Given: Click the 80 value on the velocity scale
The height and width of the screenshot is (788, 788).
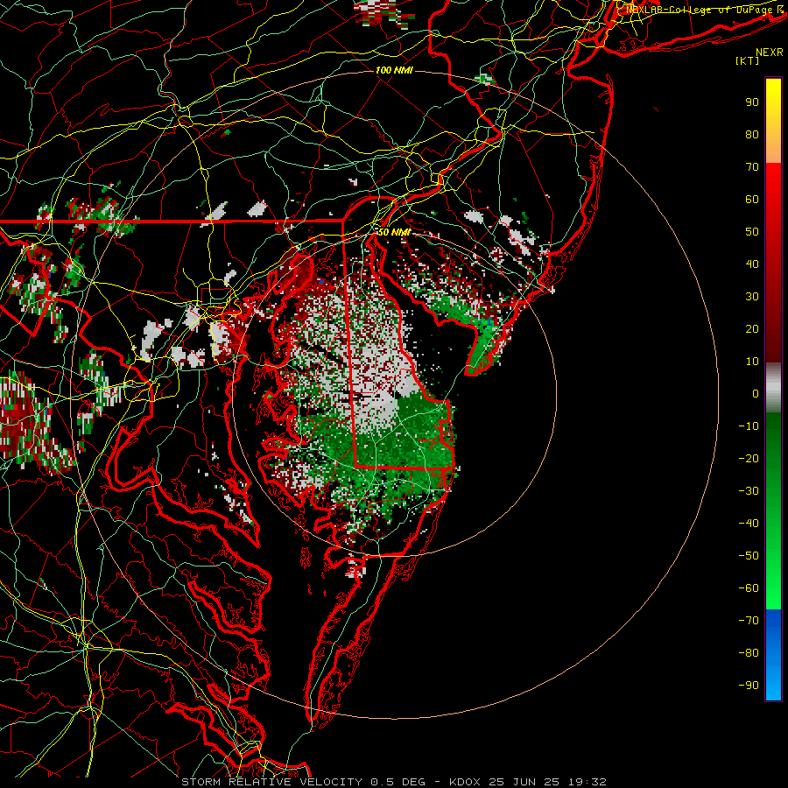Looking at the screenshot, I should (752, 134).
